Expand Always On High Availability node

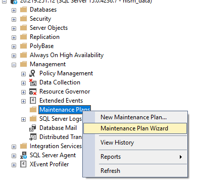14,56
